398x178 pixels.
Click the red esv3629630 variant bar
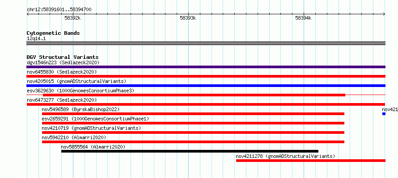[194, 95]
